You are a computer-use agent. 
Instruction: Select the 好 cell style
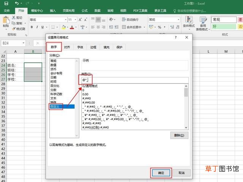coord(224,27)
